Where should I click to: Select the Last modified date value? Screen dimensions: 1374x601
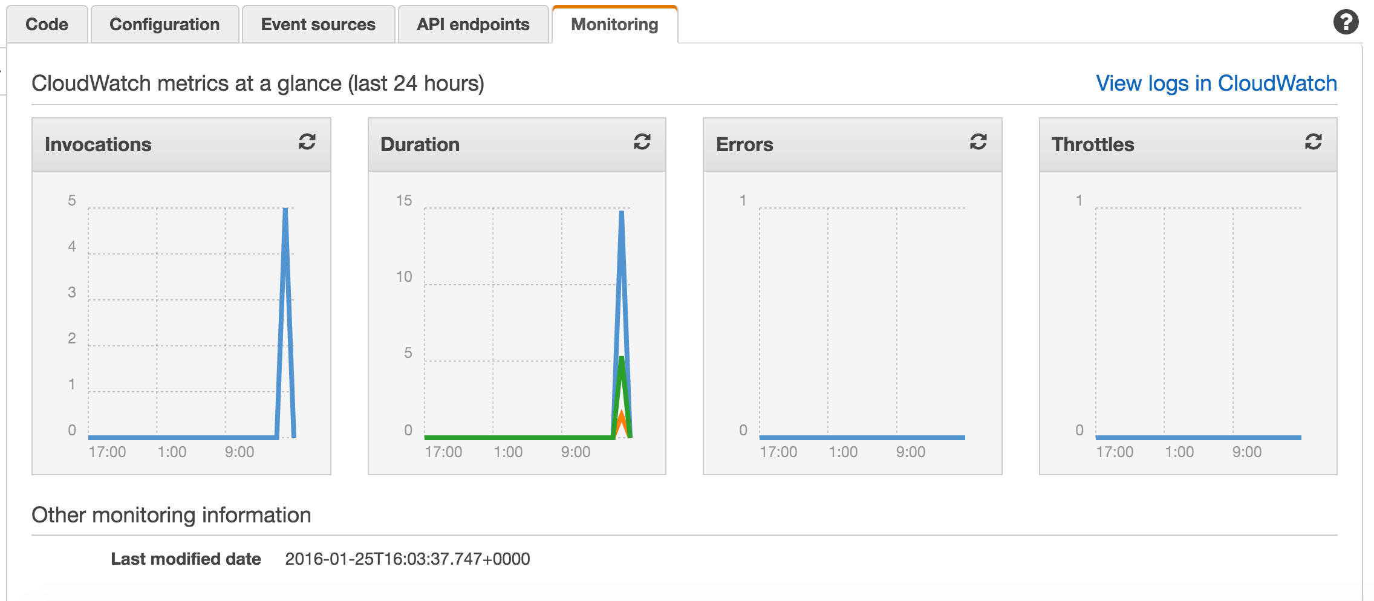[x=408, y=559]
